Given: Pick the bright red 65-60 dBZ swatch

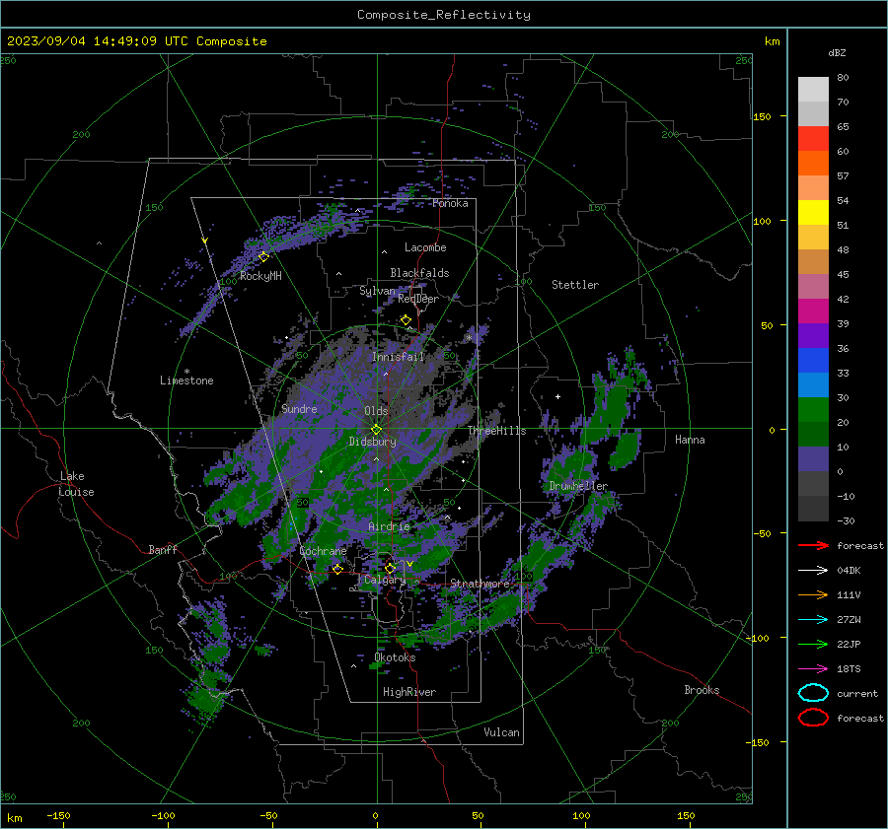Looking at the screenshot, I should click(813, 139).
